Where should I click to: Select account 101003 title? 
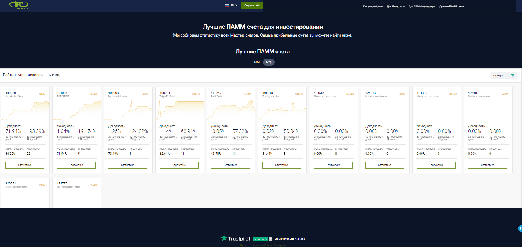tap(113, 93)
